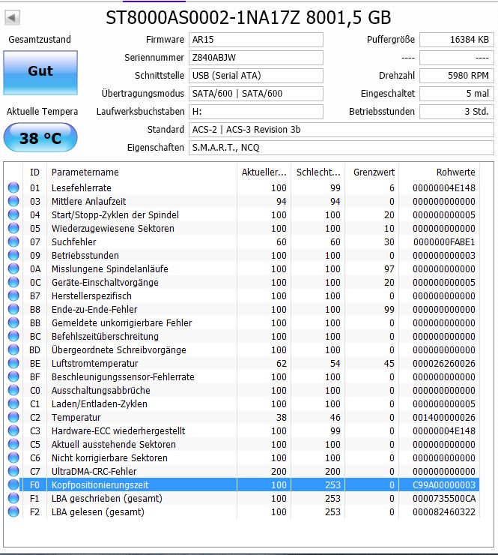
Task: Select the Firmware field AR15
Action: (x=256, y=40)
